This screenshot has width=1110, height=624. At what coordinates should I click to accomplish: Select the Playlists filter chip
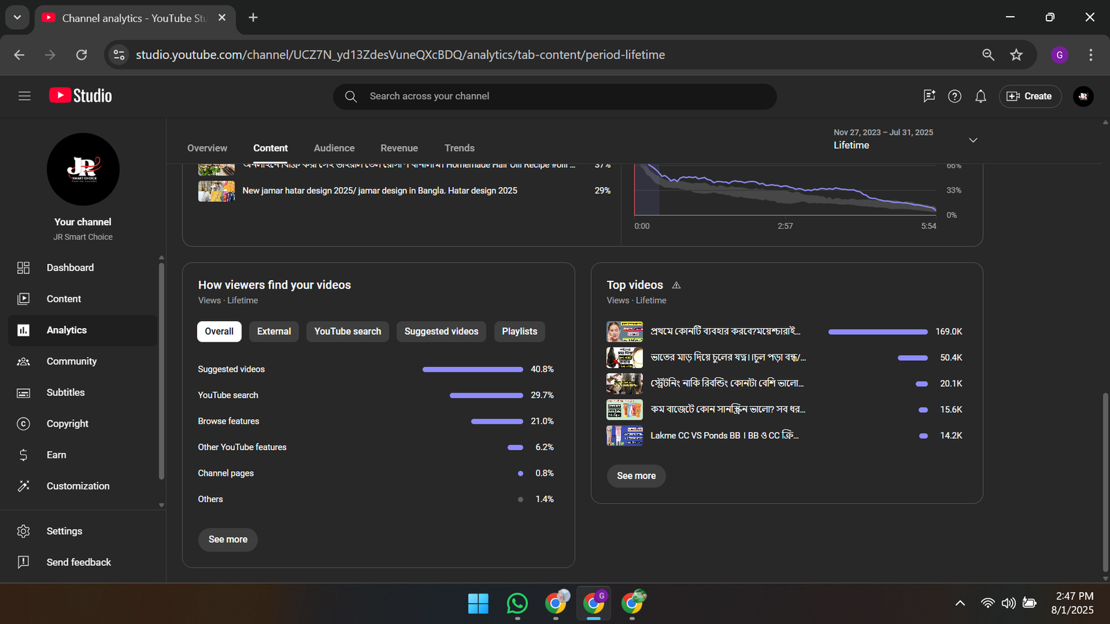(x=520, y=331)
